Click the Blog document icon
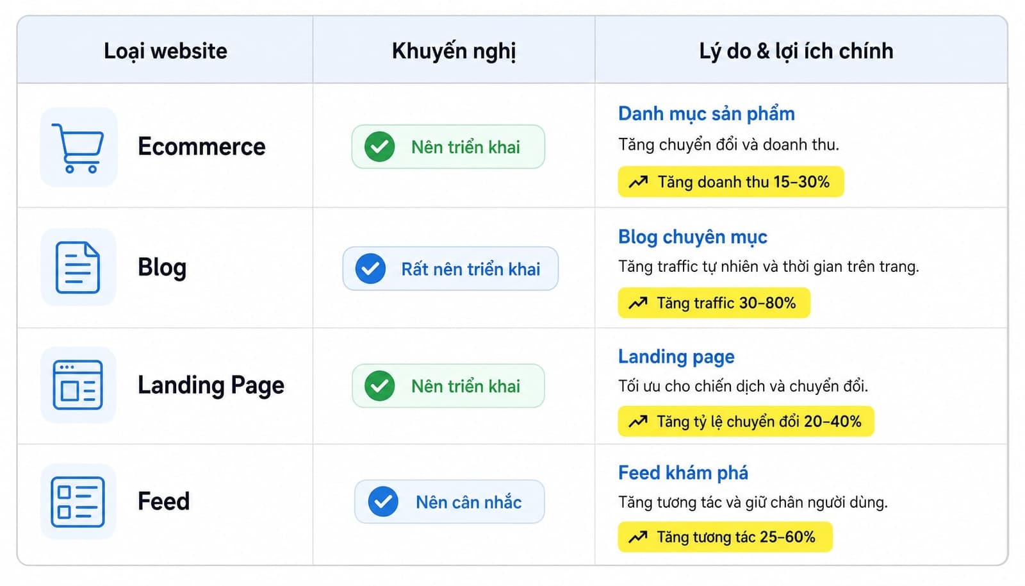This screenshot has height=586, width=1025. pyautogui.click(x=78, y=267)
